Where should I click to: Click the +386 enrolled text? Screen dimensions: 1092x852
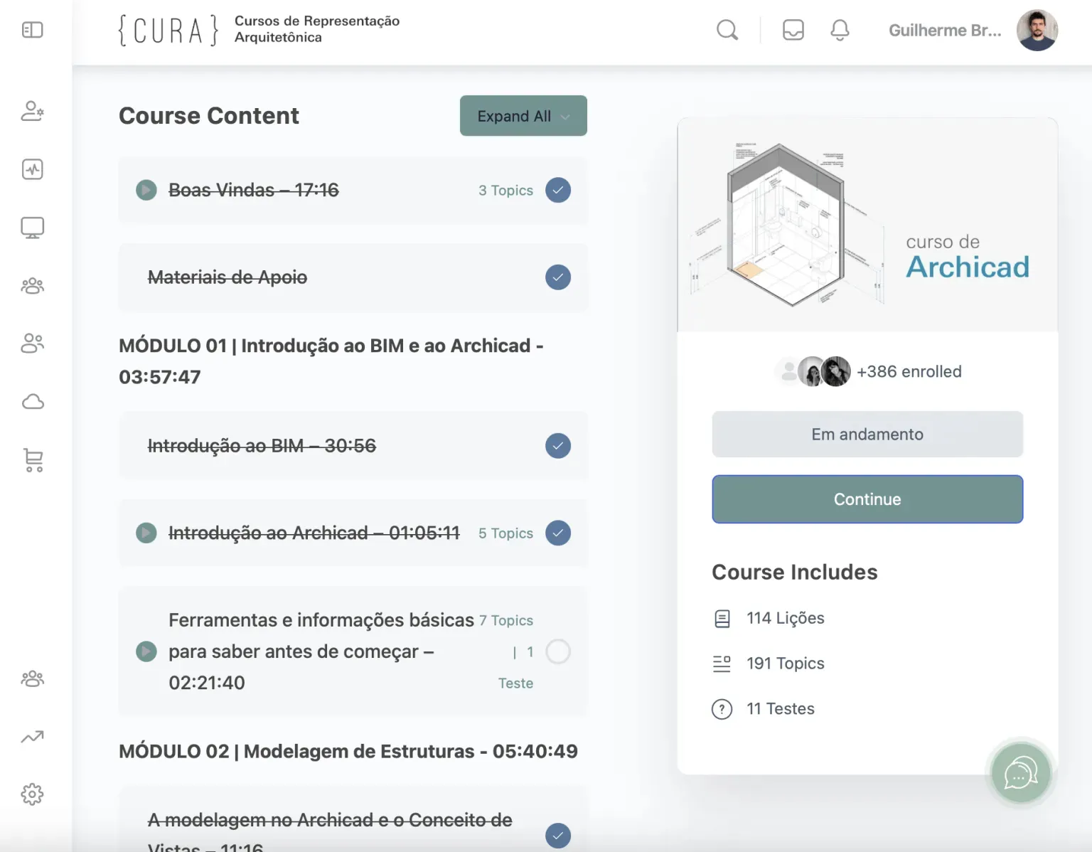(x=909, y=371)
